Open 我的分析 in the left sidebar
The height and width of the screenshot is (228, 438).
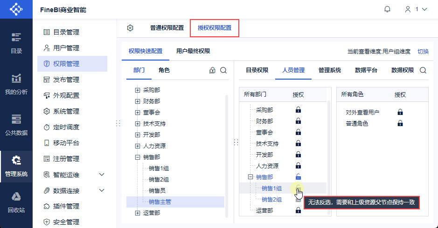click(x=16, y=84)
